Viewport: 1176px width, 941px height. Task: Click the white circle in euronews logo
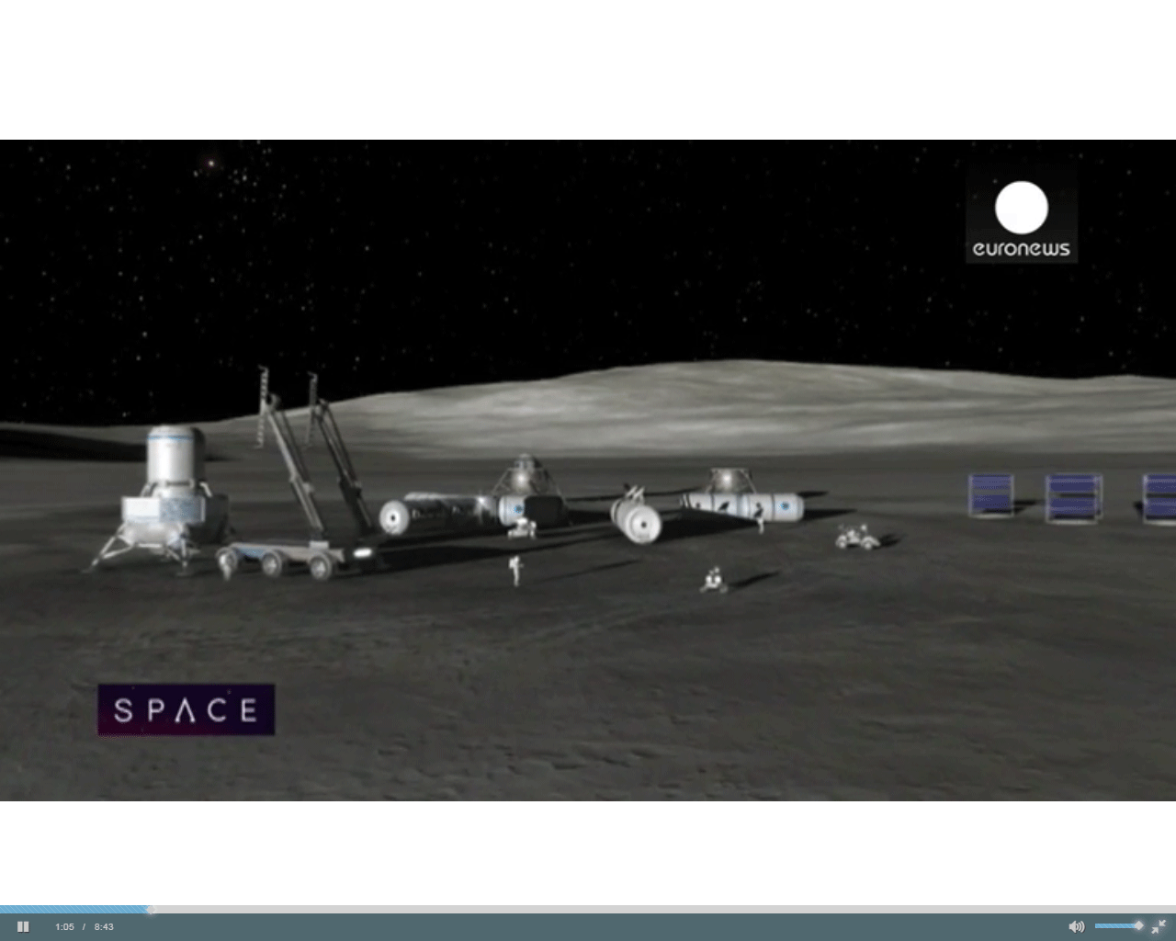[1022, 206]
